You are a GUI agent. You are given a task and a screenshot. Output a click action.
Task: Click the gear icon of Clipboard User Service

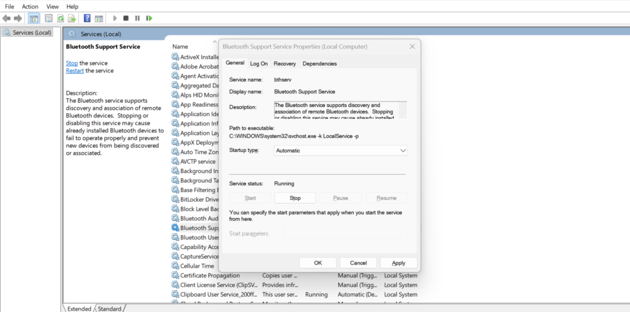[x=175, y=294]
